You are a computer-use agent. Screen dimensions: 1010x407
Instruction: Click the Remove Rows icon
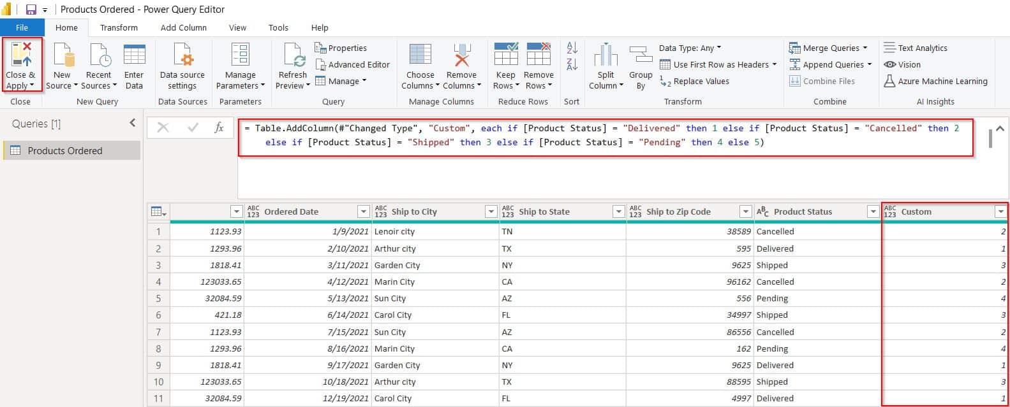point(538,55)
